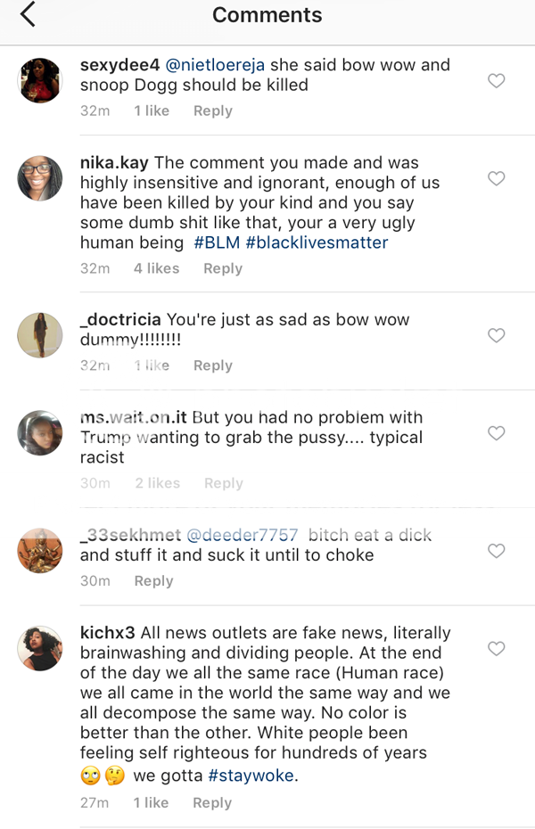Open the #staywoke hashtag
This screenshot has width=535, height=829.
pyautogui.click(x=251, y=776)
